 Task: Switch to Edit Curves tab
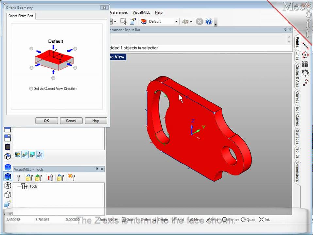(297, 116)
